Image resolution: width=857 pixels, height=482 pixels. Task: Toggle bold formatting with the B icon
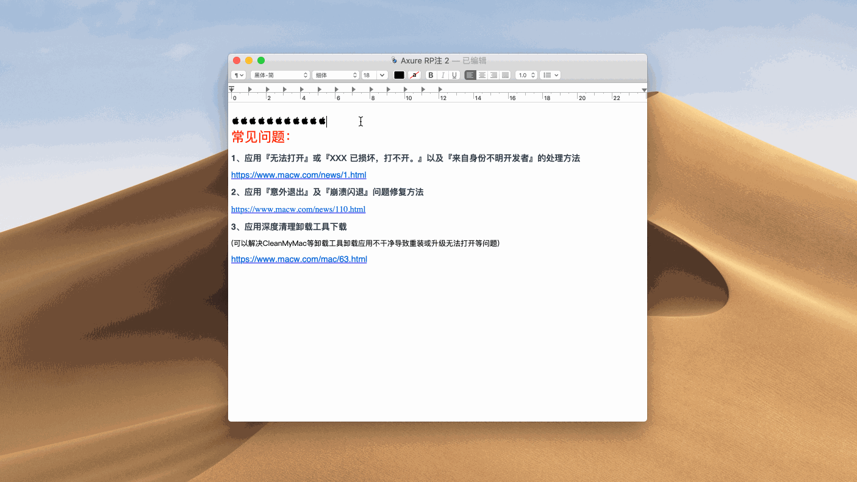[x=431, y=75]
